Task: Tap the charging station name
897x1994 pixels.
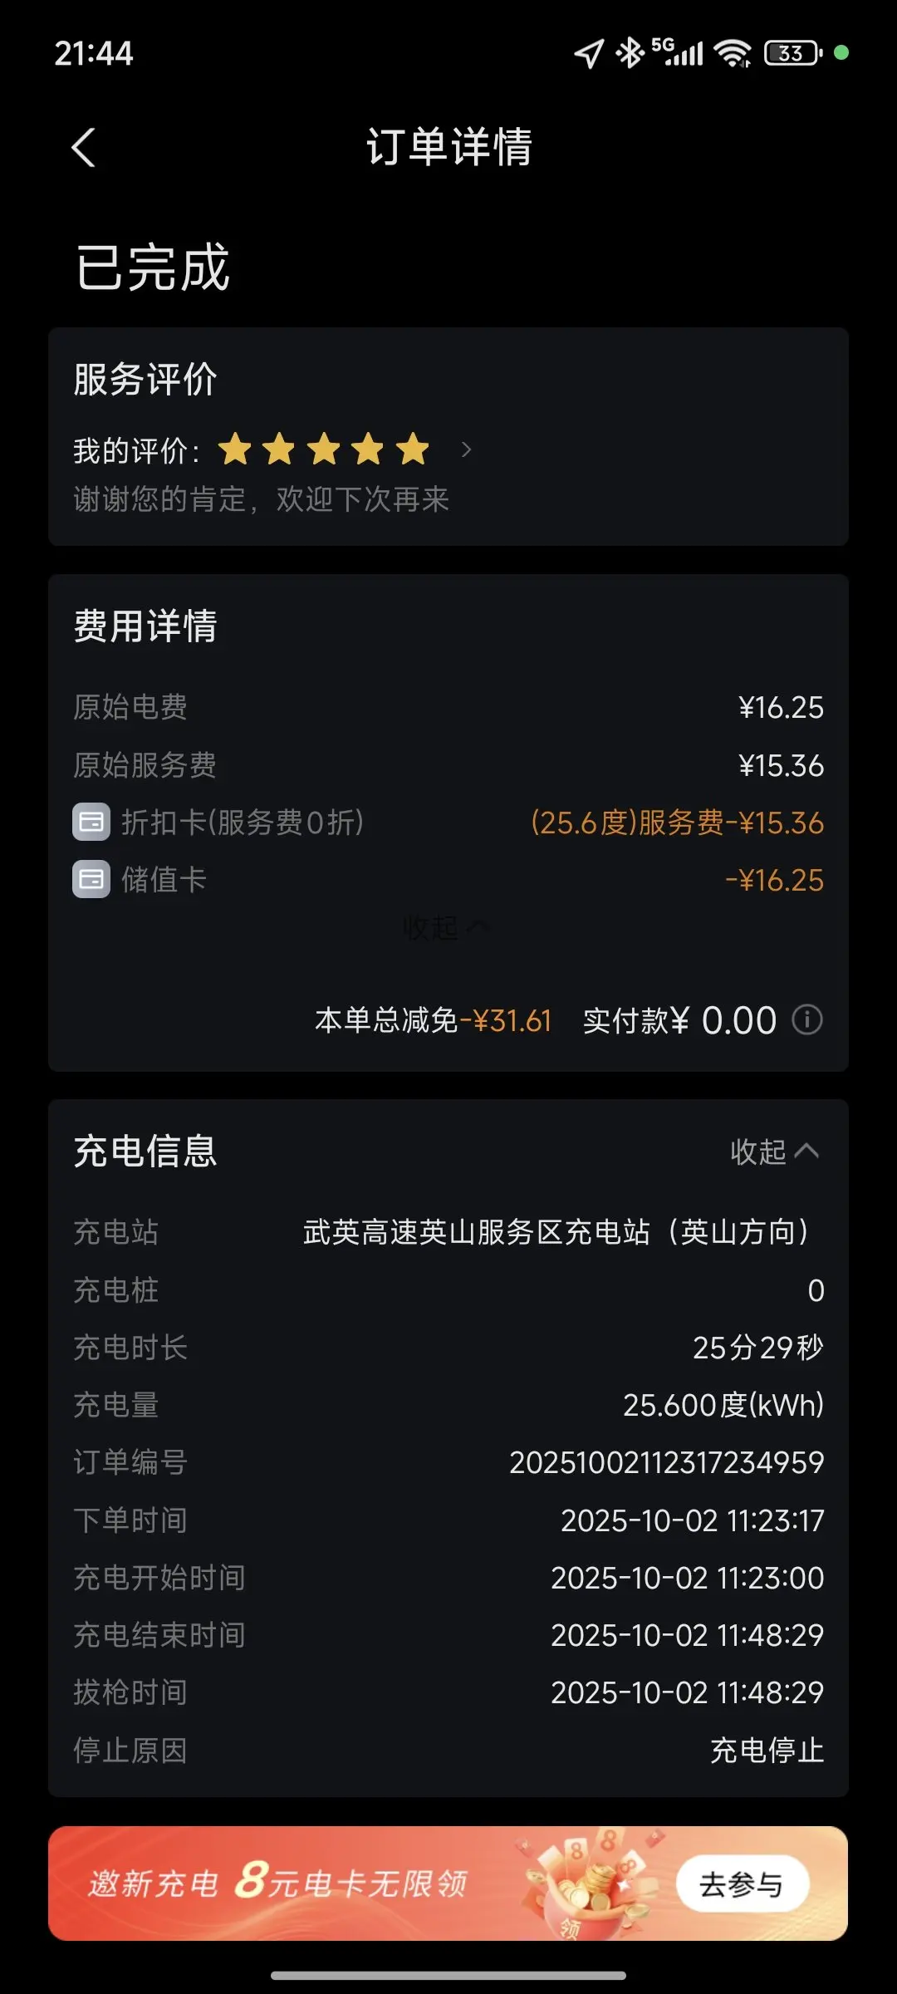Action: (556, 1232)
